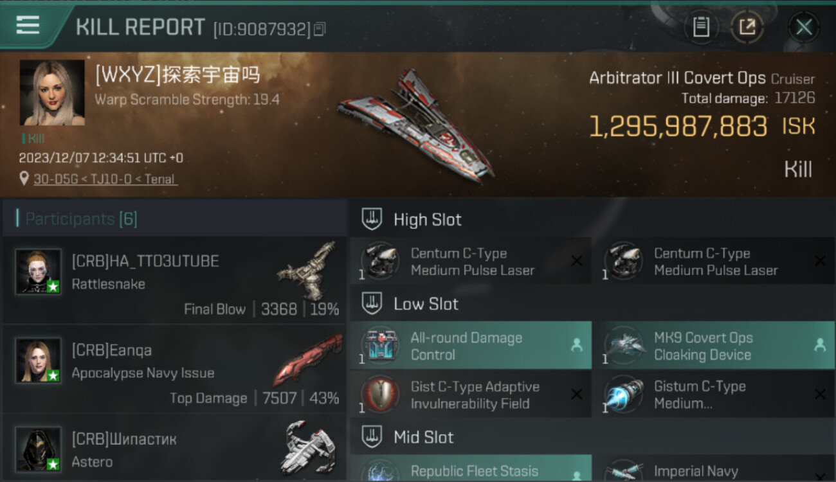Click the Apocalypse Navy Issue ship icon
This screenshot has width=836, height=482.
(308, 359)
